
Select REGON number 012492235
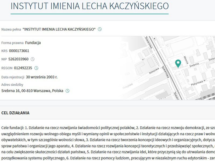coord(23,68)
